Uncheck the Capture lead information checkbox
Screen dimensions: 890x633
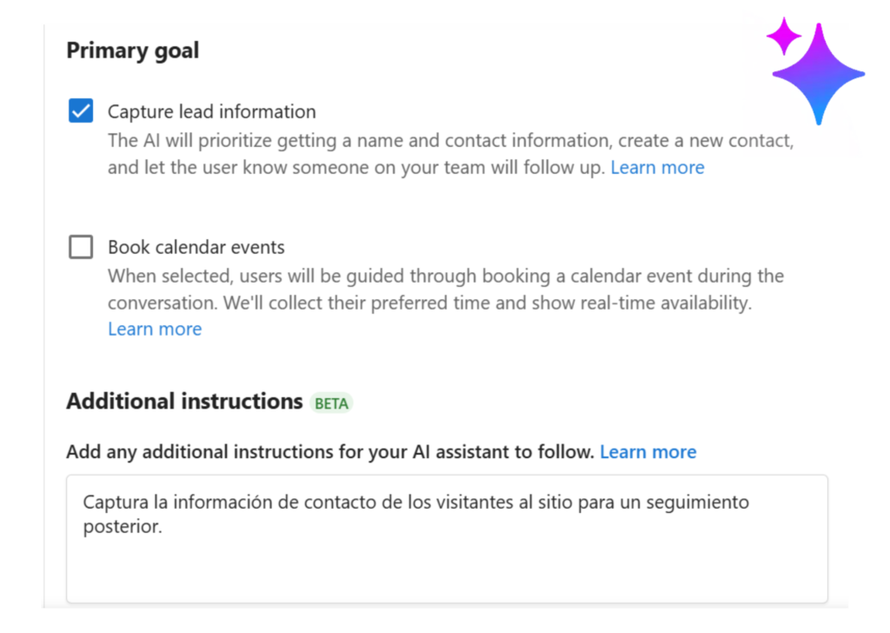coord(81,111)
